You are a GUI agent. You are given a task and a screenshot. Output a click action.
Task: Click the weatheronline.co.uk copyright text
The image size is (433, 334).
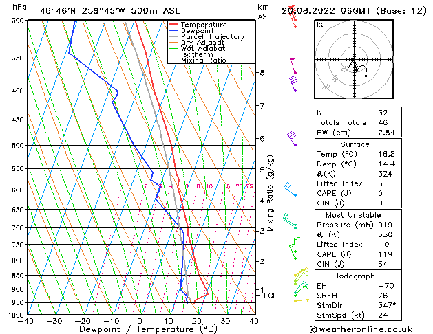click(x=361, y=329)
